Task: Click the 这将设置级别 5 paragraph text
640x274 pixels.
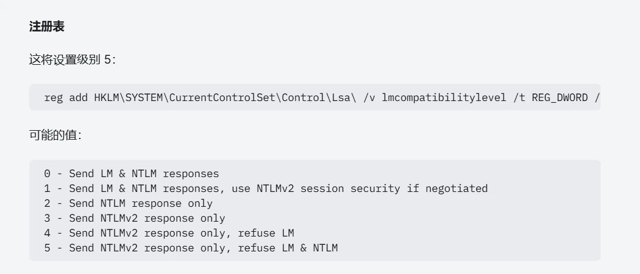Action: 72,60
